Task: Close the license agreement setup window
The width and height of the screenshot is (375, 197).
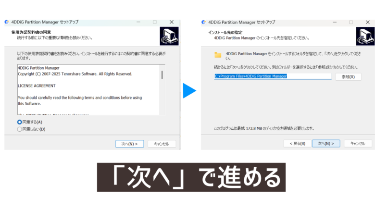Action: point(172,22)
